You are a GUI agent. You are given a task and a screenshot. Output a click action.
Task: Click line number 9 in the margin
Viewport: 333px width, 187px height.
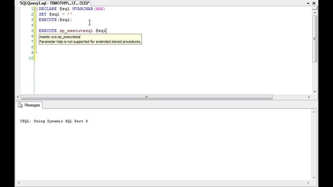pyautogui.click(x=32, y=52)
